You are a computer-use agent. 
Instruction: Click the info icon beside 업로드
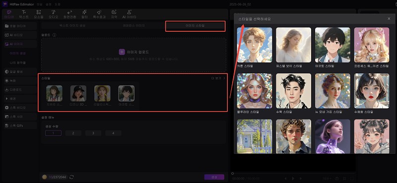pyautogui.click(x=54, y=35)
